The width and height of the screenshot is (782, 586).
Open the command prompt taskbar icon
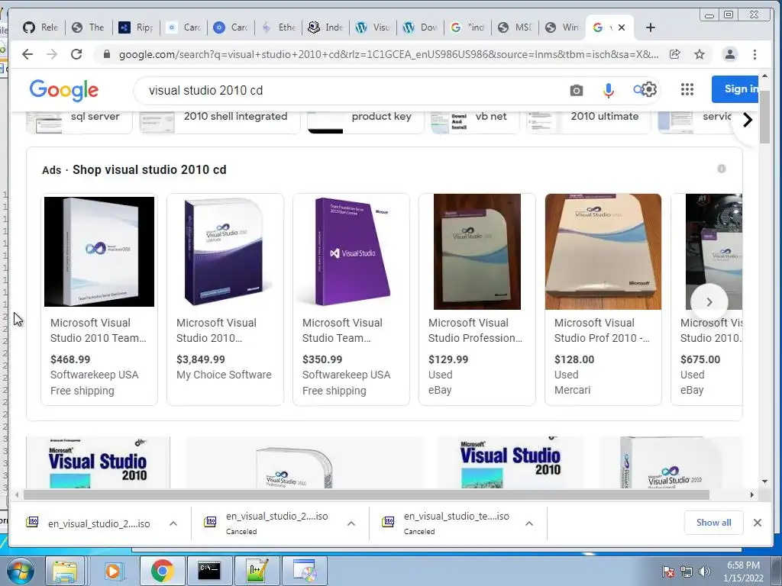pyautogui.click(x=209, y=571)
